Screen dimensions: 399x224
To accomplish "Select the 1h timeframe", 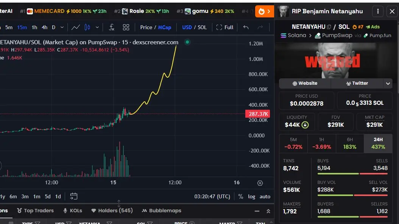I will point(34,27).
